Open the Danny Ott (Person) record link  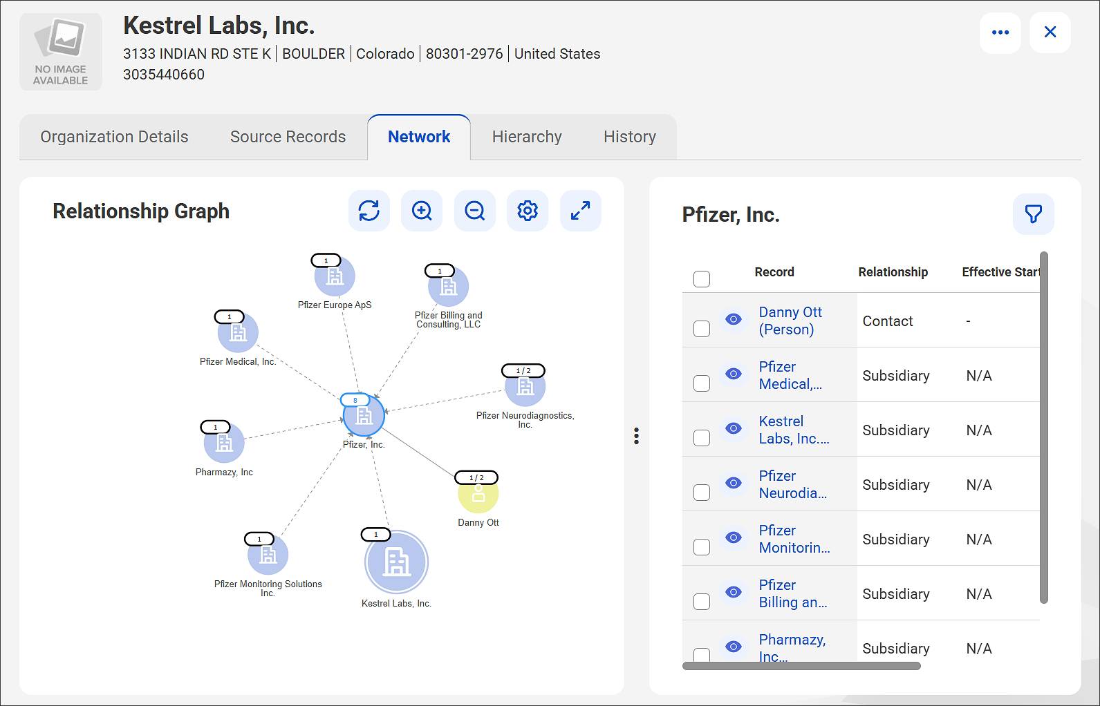790,321
